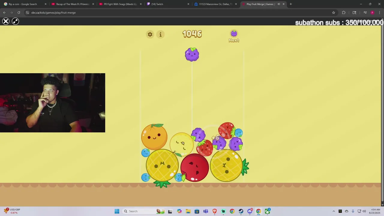384x216 pixels.
Task: Open File Explorer from the taskbar
Action: coord(188,211)
